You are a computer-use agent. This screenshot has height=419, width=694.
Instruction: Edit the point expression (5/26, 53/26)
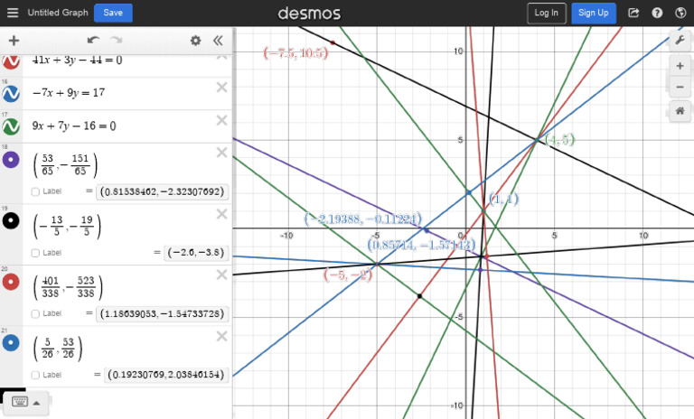[x=58, y=349]
